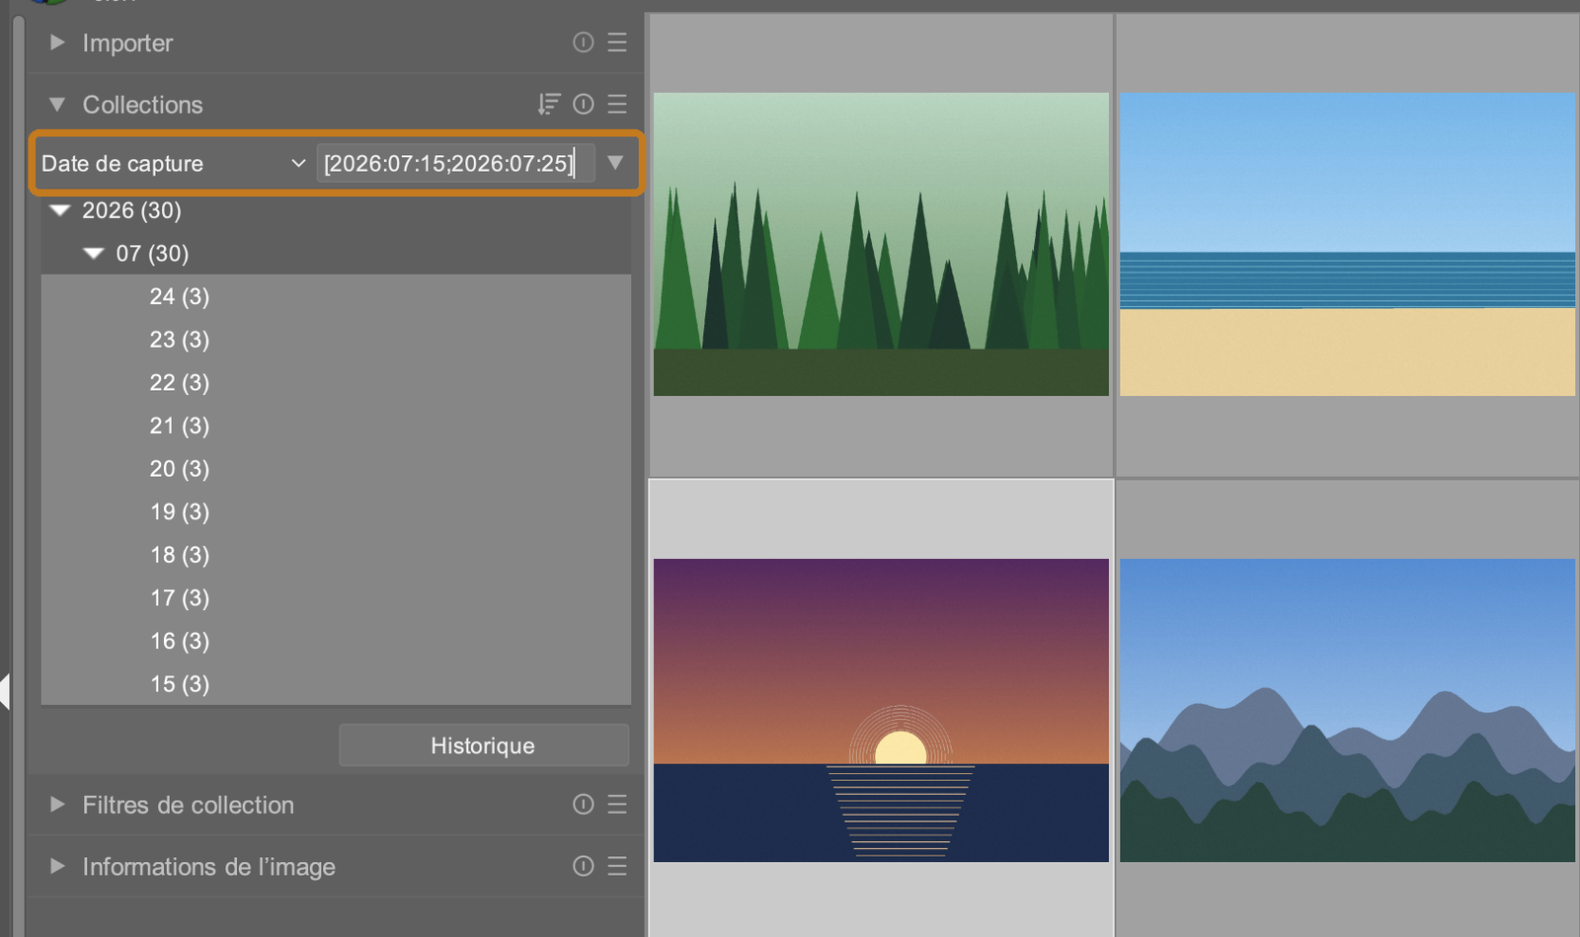1580x937 pixels.
Task: Expand the Importer module
Action: pyautogui.click(x=57, y=42)
